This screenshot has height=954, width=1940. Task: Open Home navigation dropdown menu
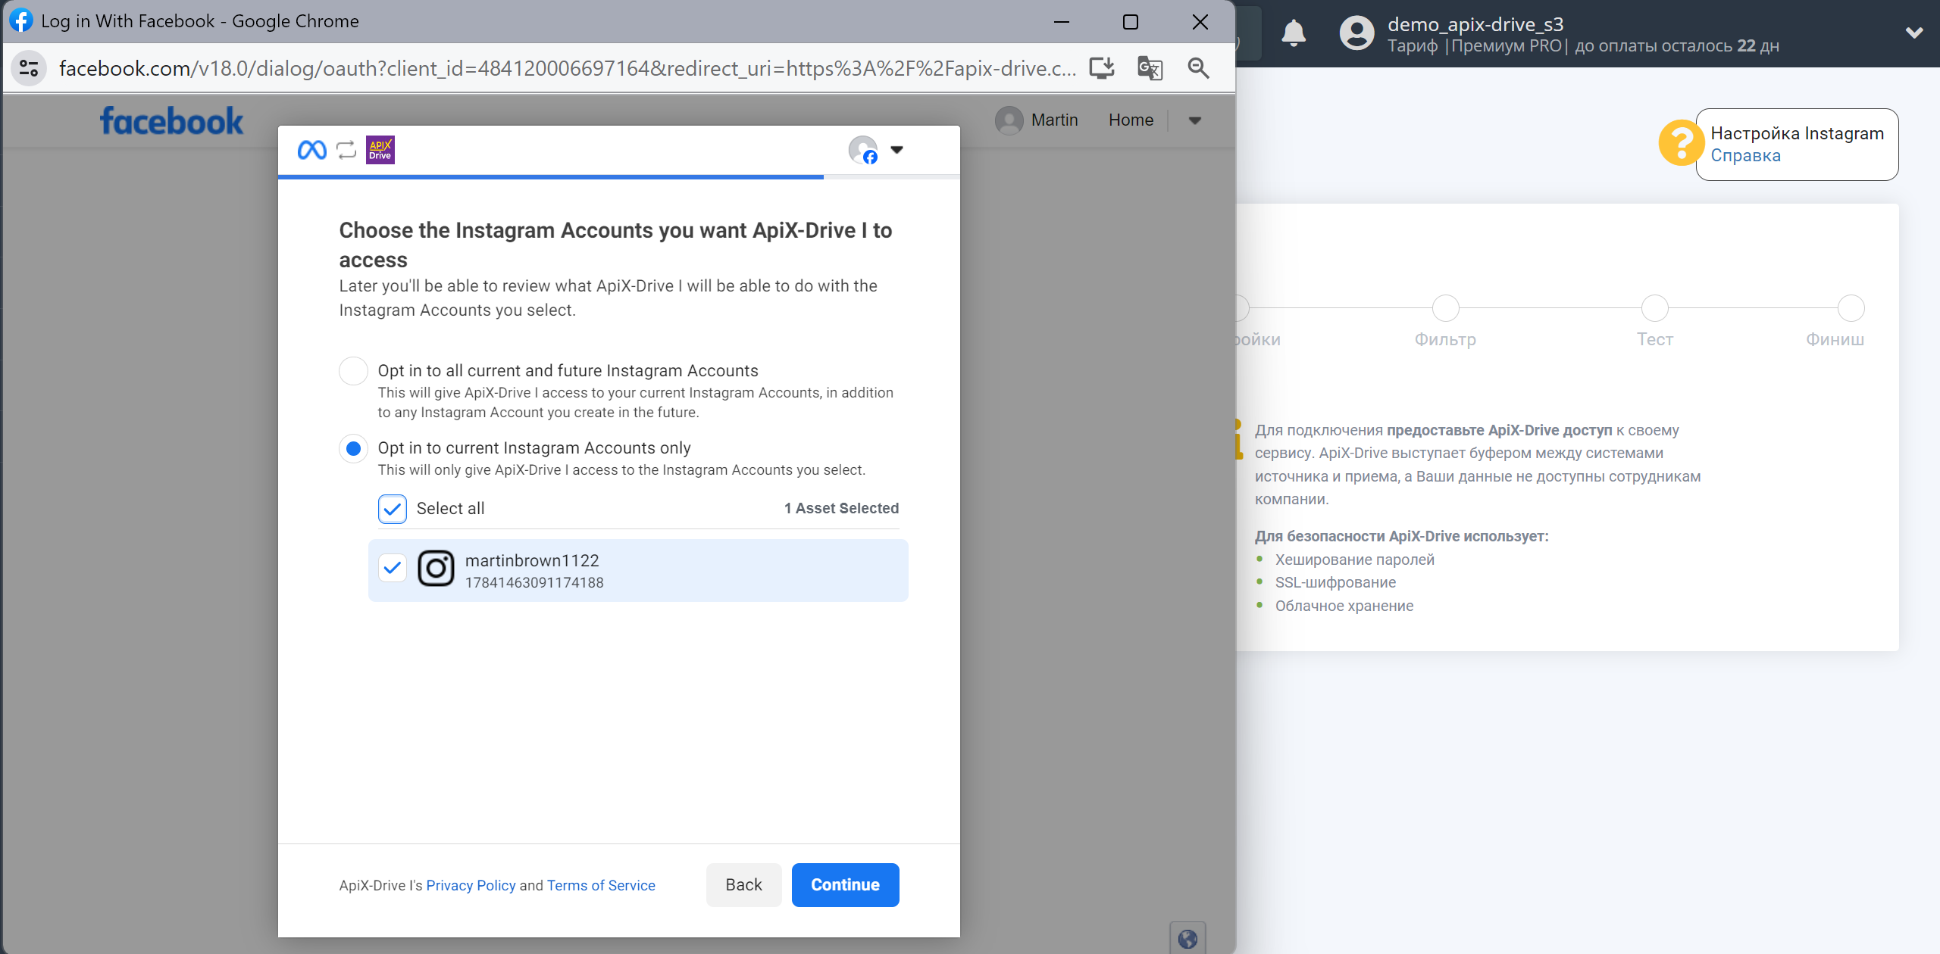(x=1194, y=120)
